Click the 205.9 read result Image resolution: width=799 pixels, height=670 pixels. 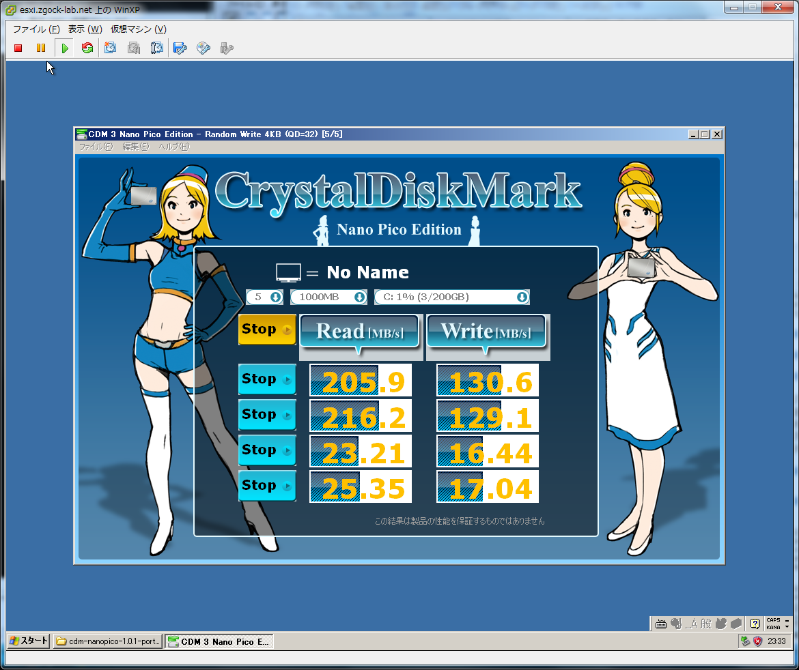361,380
